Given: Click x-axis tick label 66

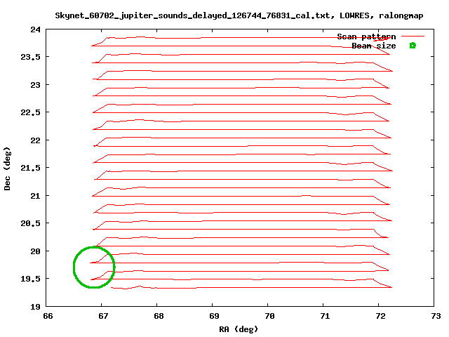Looking at the screenshot, I should click(x=48, y=316).
